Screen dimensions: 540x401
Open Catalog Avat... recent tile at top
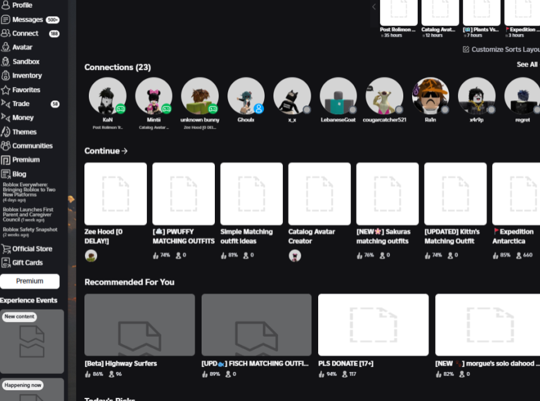440,13
